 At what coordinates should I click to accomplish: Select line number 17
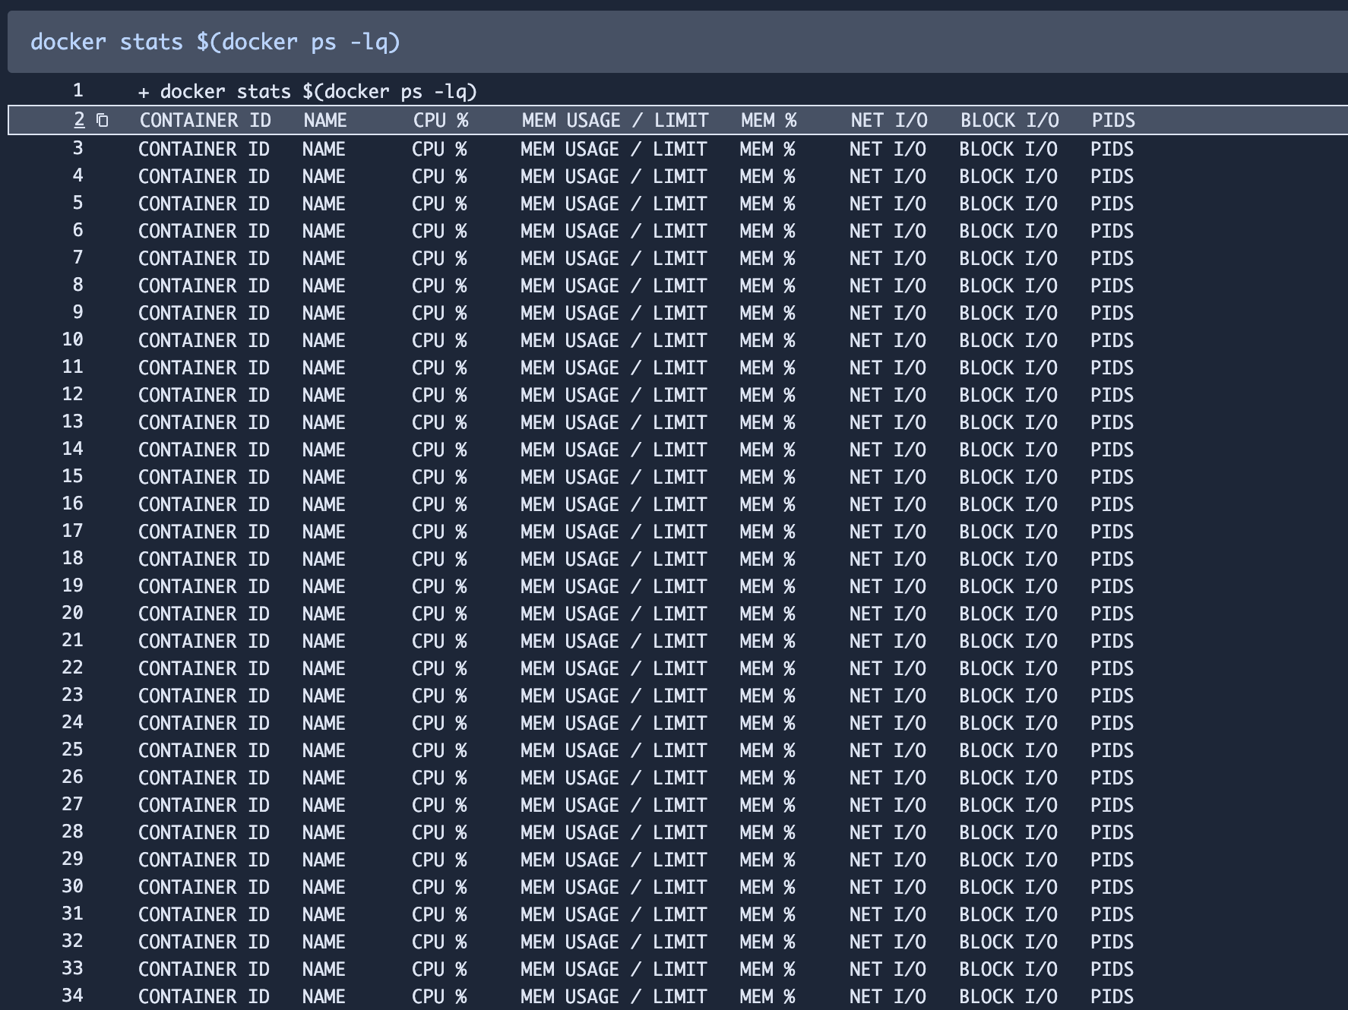click(x=73, y=532)
